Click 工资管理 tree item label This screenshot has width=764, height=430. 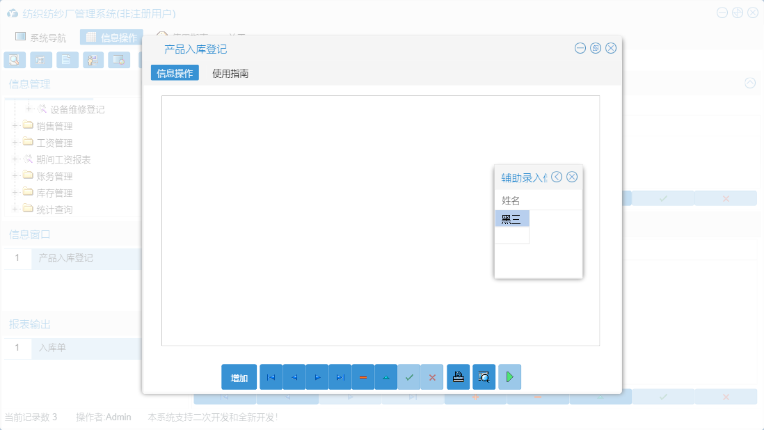tap(54, 143)
